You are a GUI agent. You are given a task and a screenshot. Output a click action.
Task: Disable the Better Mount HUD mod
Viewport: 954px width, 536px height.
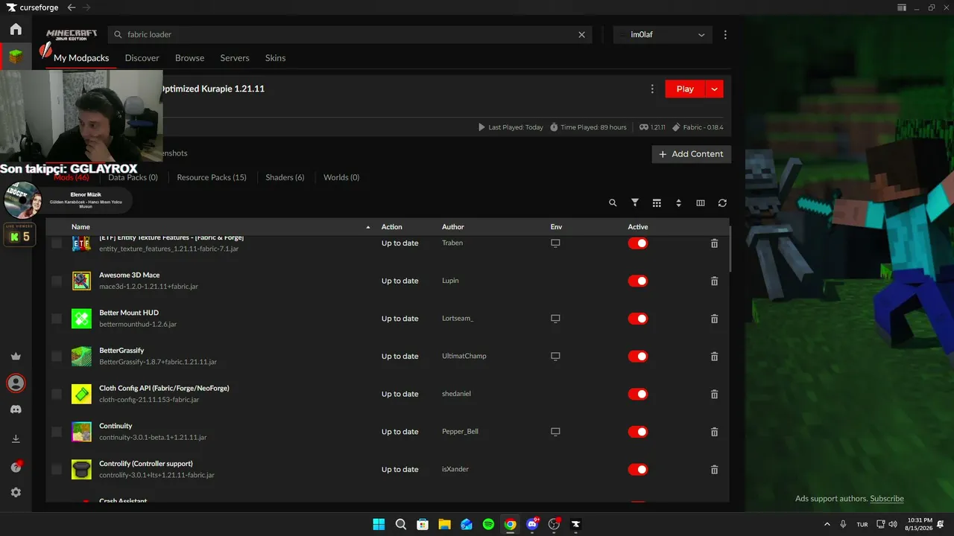[x=637, y=319]
